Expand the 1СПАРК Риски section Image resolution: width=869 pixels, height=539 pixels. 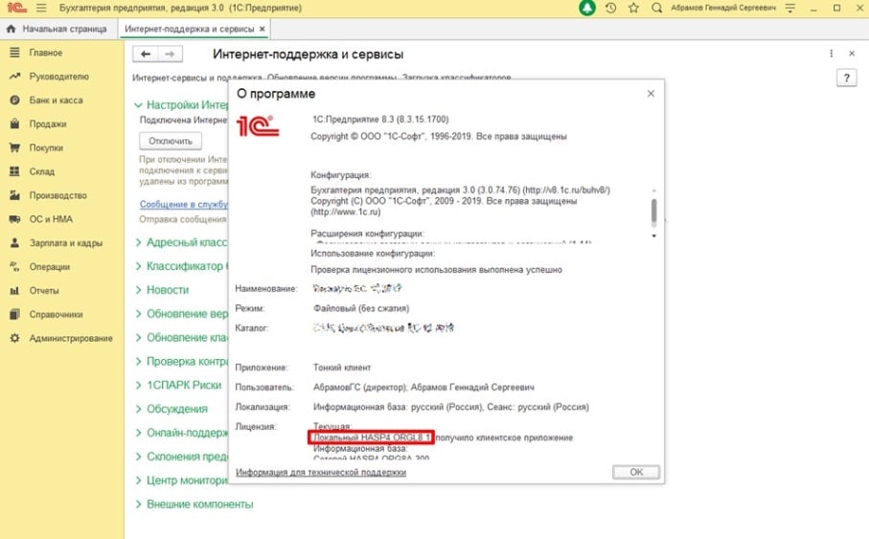(x=139, y=385)
